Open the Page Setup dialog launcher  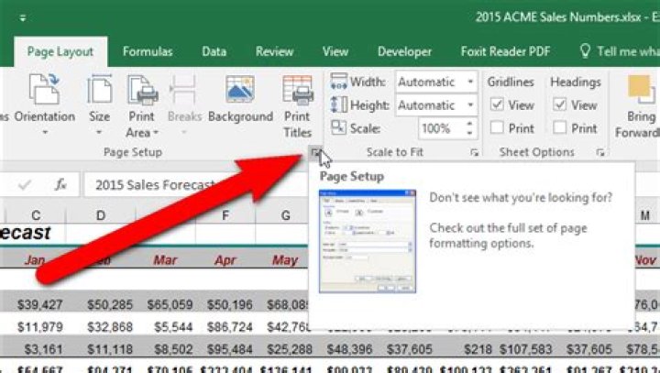(315, 152)
